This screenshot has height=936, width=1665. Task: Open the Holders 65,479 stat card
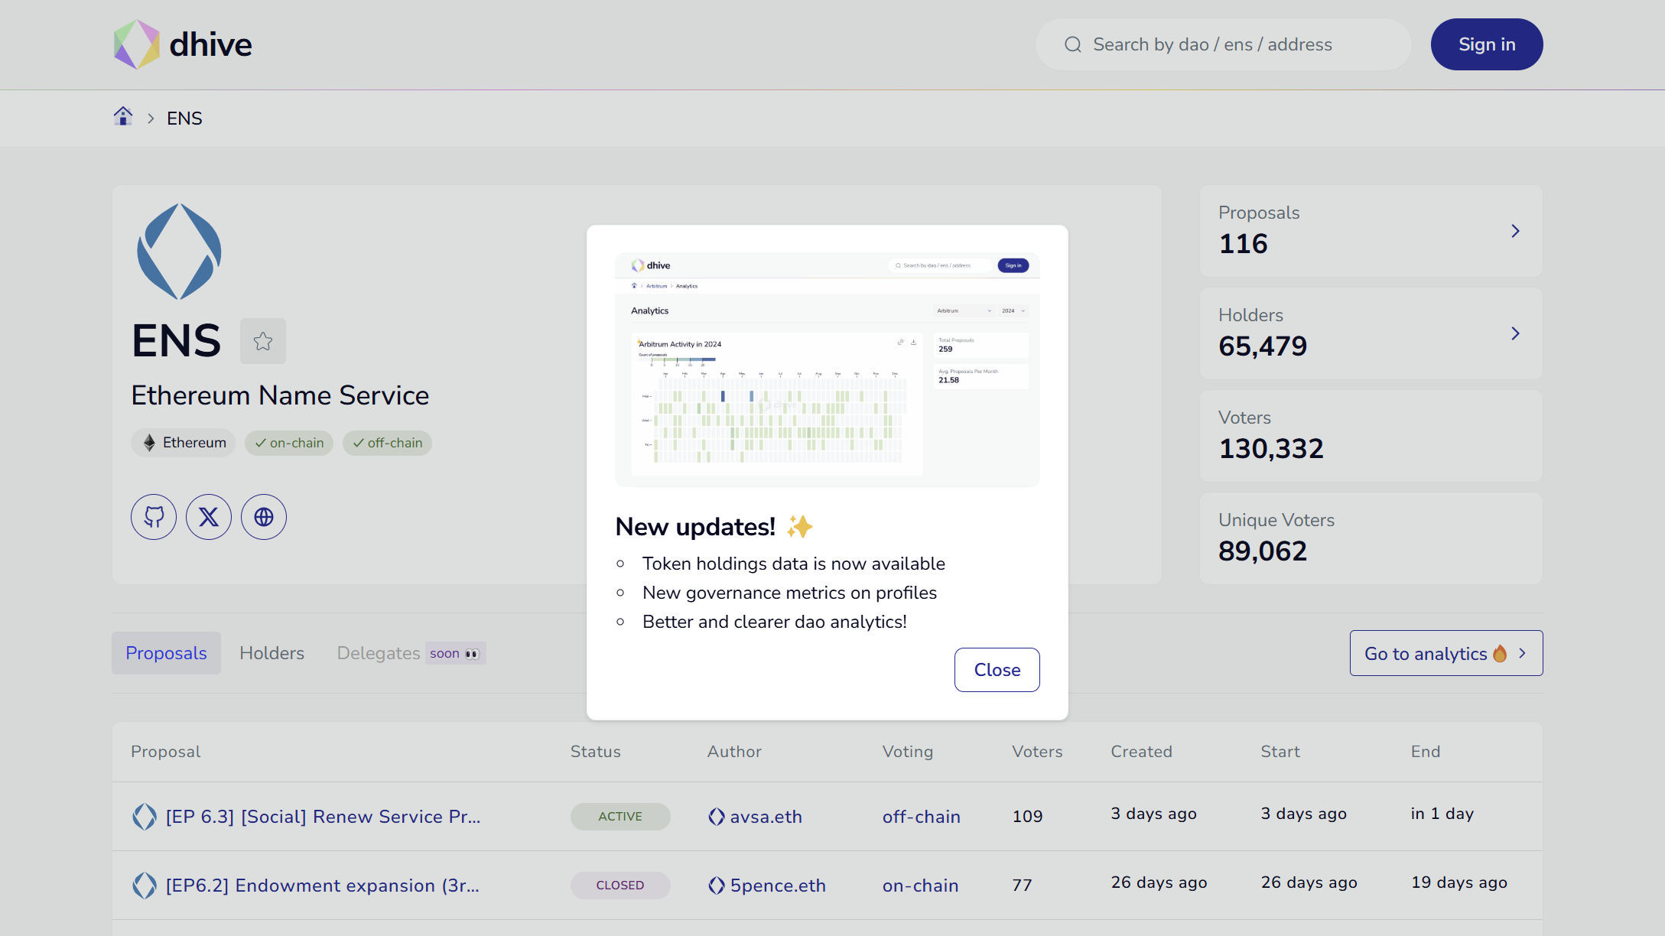tap(1371, 333)
